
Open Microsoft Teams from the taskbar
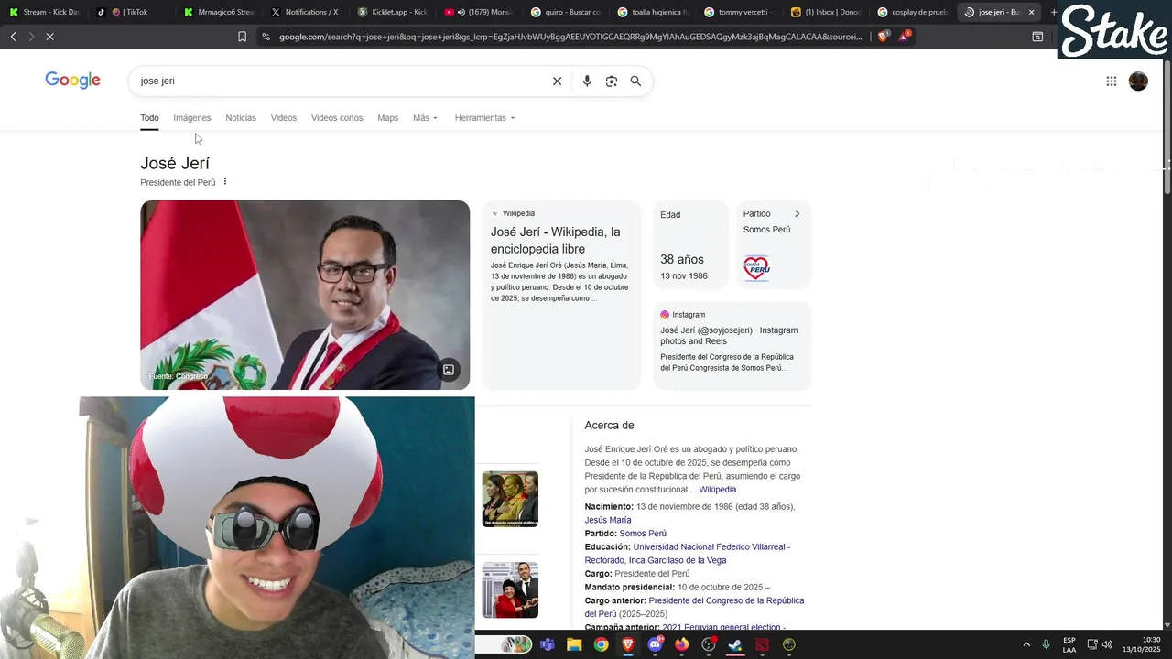[548, 644]
